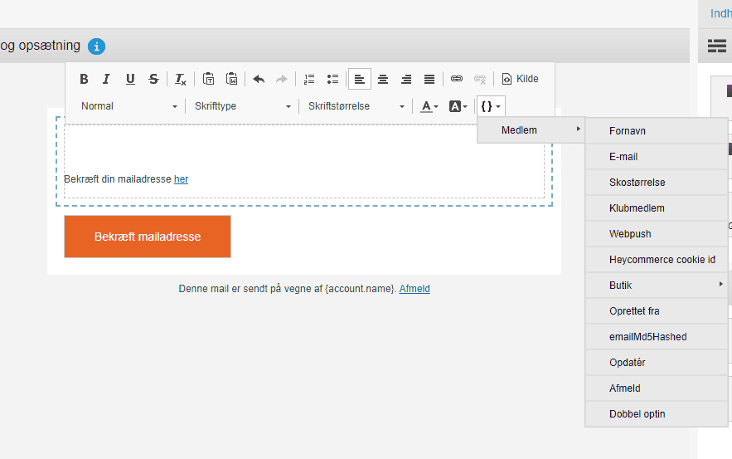This screenshot has height=459, width=732.
Task: Click the Afmeld link in footer
Action: coord(414,289)
